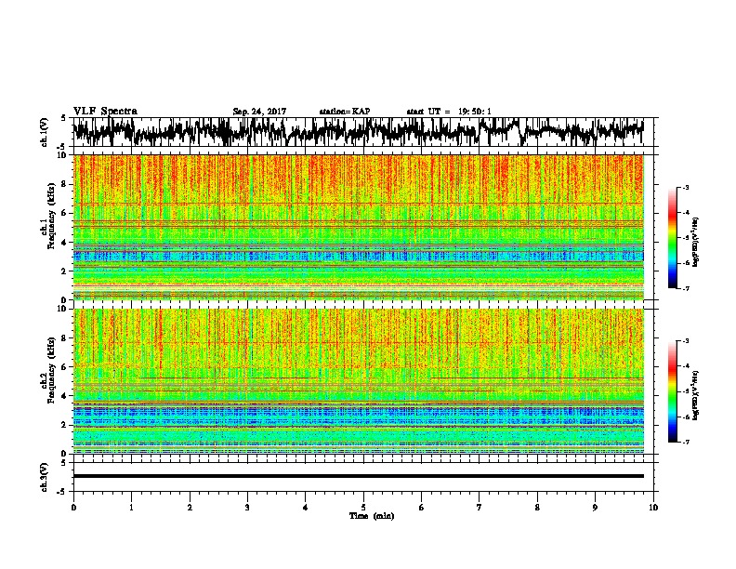This screenshot has height=569, width=736.
Task: Click the log(PSD) label beside ch.2 colorbar
Action: pos(696,395)
